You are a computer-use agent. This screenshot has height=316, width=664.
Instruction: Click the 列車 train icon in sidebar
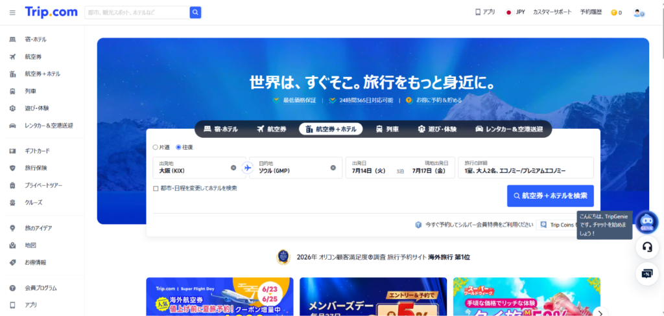pyautogui.click(x=13, y=91)
